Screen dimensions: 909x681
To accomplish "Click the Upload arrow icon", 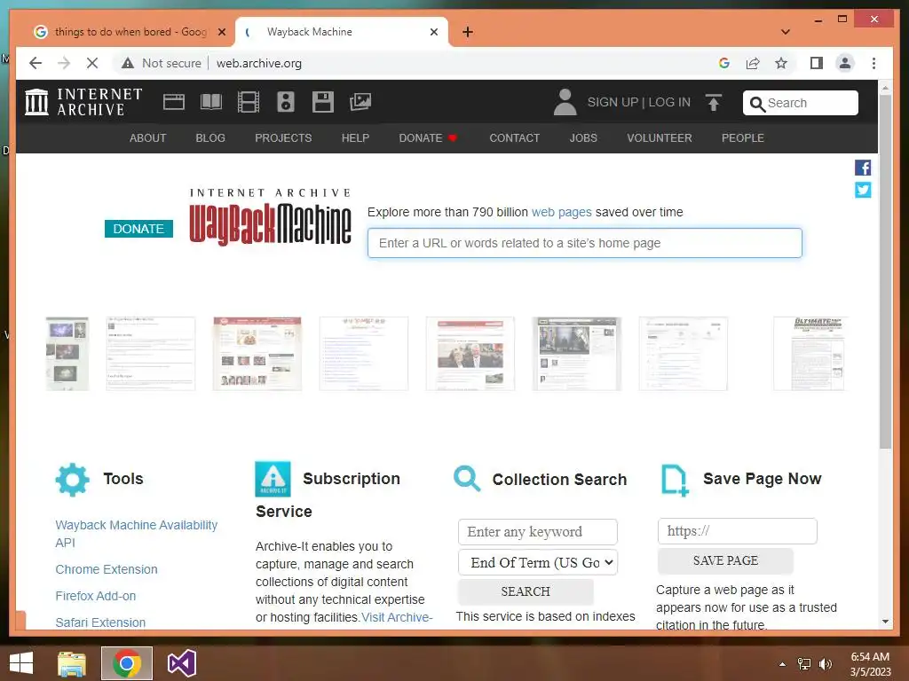I will [x=713, y=103].
